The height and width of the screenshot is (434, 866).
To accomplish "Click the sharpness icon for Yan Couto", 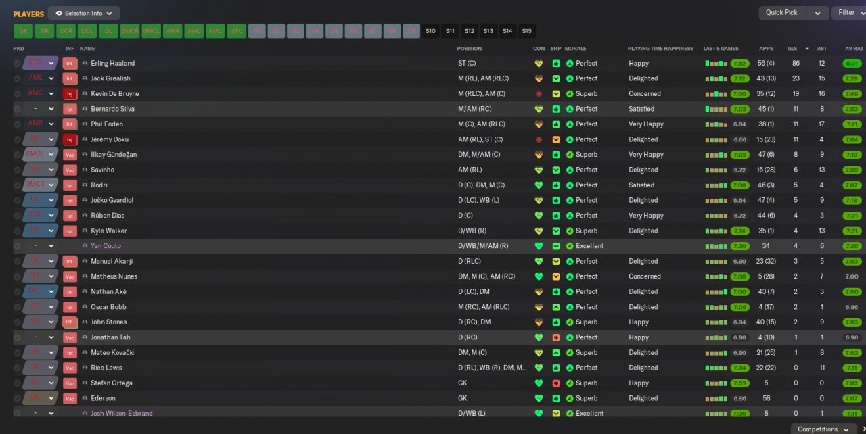I will click(x=556, y=246).
